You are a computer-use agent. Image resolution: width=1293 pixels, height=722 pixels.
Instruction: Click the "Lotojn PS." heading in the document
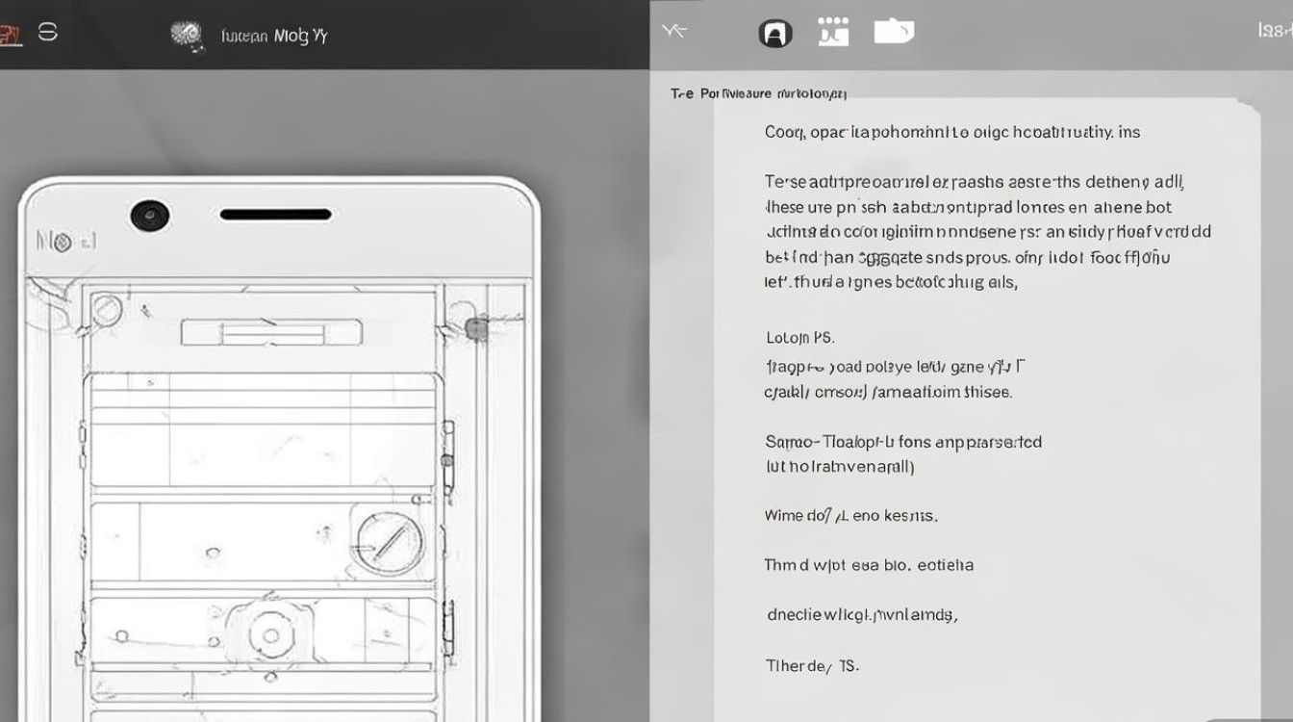tap(799, 338)
